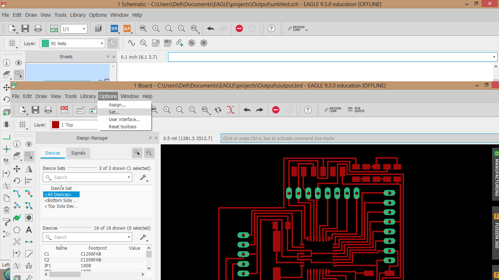Choose Reset toolbars in Options menu
This screenshot has height=280, width=499.
point(125,127)
